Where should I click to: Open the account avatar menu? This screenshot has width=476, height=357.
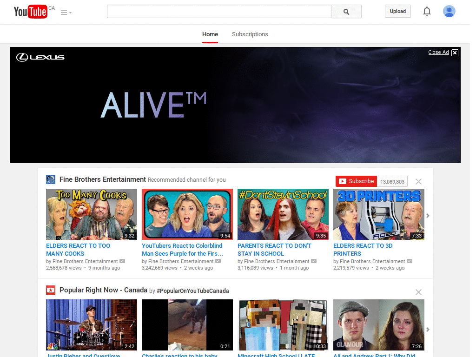(449, 11)
